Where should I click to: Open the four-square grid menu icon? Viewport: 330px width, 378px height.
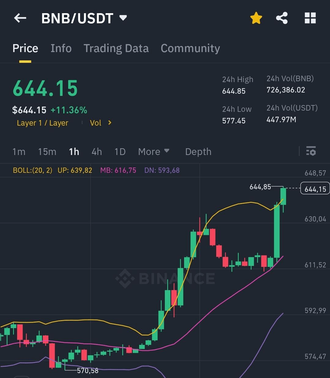[x=310, y=18]
